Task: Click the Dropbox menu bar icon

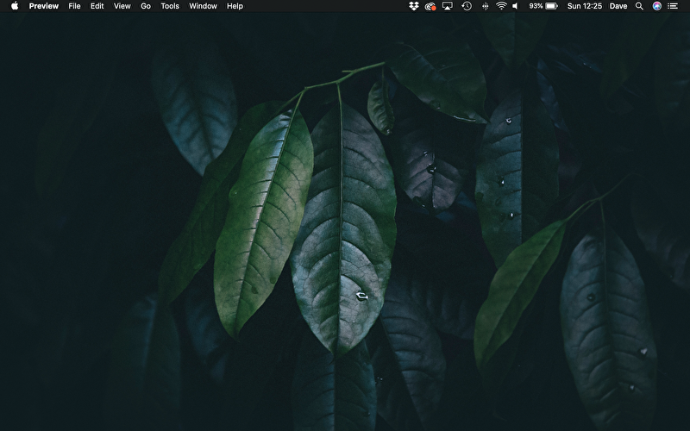Action: (413, 6)
